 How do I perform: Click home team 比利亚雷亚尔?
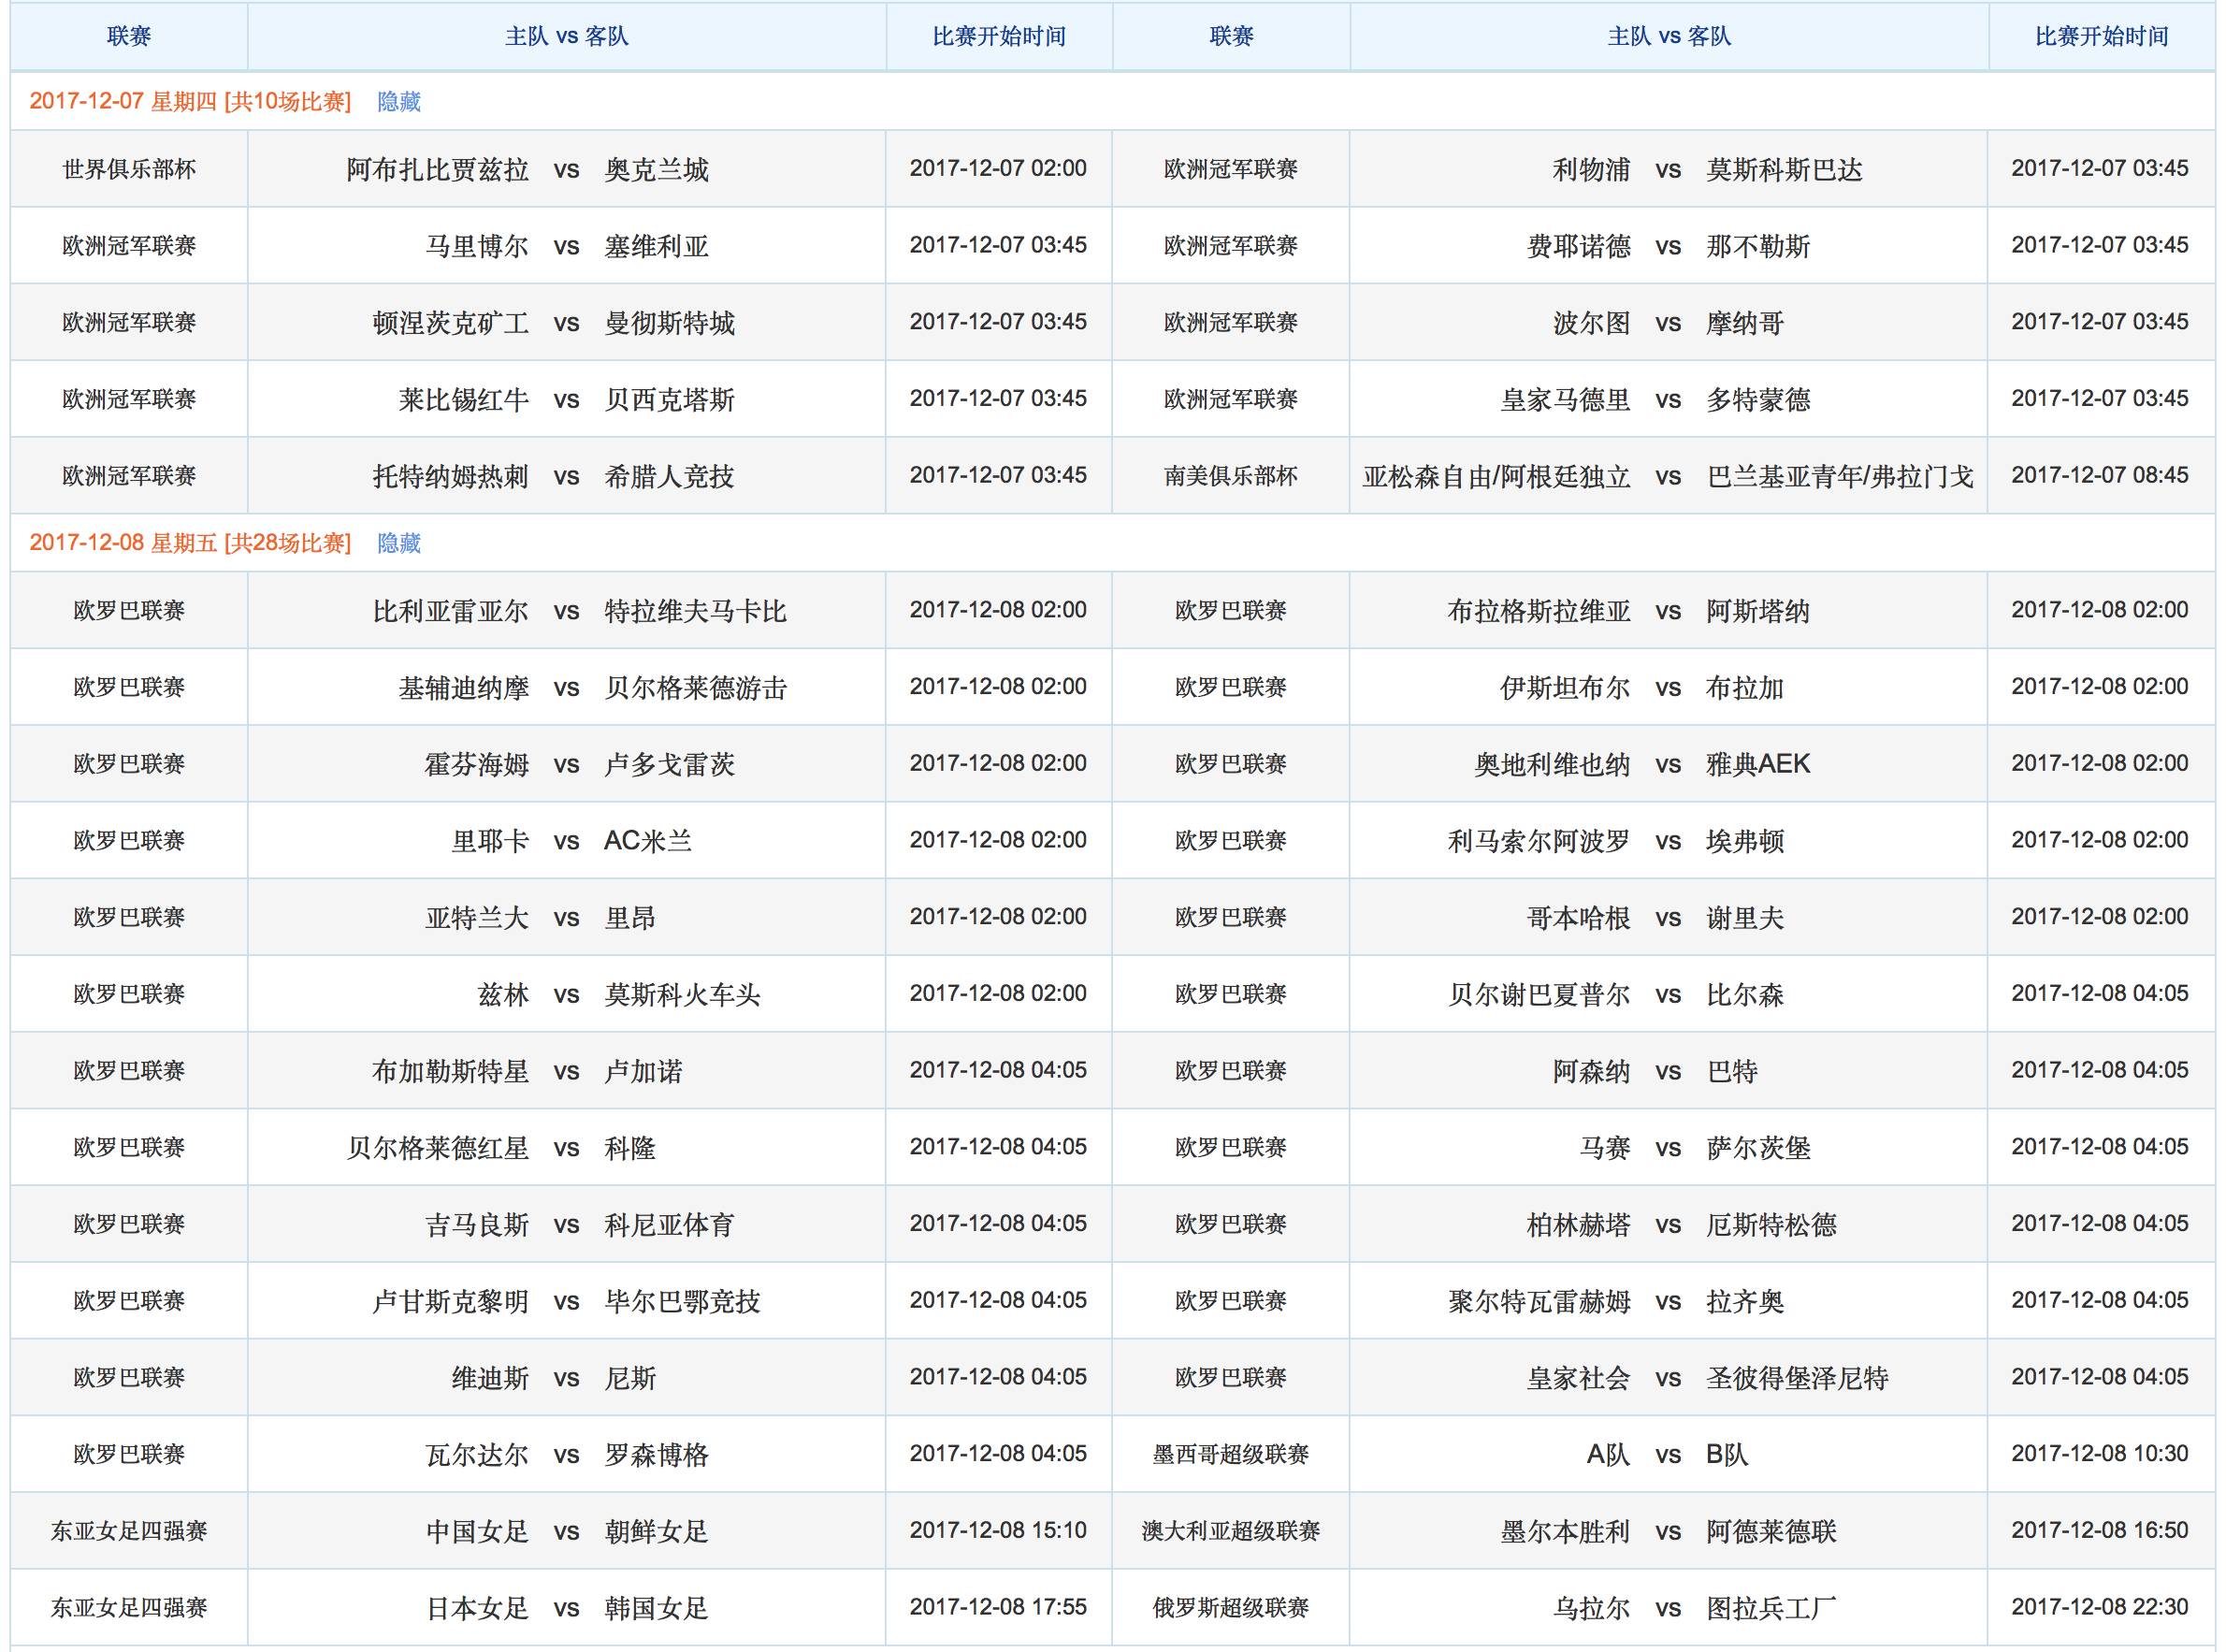tap(451, 611)
